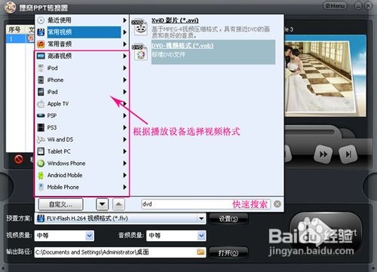
Task: Click the skip-to-end playback button
Action: pyautogui.click(x=348, y=154)
